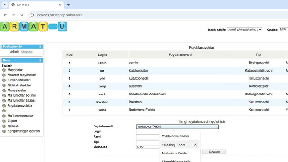The image size is (288, 162).
Task: Click the Ma`lumotlar bo`limi menu icon
Action: click(x=4, y=95)
